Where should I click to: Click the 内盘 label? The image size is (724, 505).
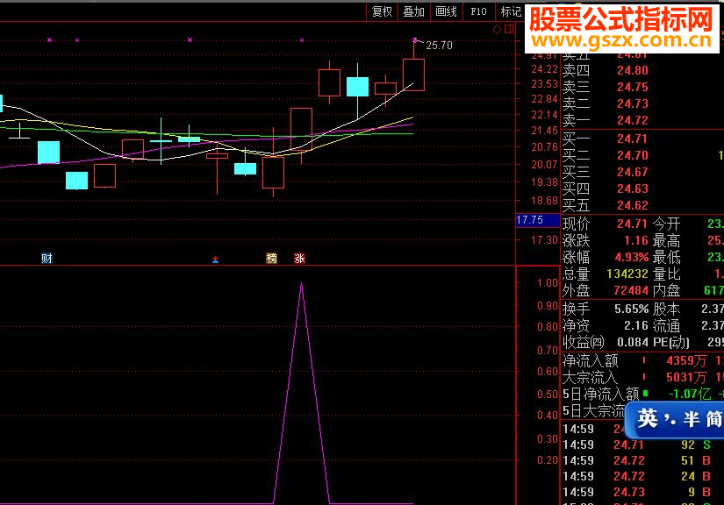point(667,290)
